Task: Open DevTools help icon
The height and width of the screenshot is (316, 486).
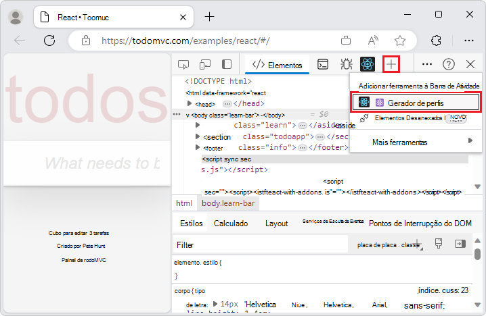Action: click(x=449, y=64)
